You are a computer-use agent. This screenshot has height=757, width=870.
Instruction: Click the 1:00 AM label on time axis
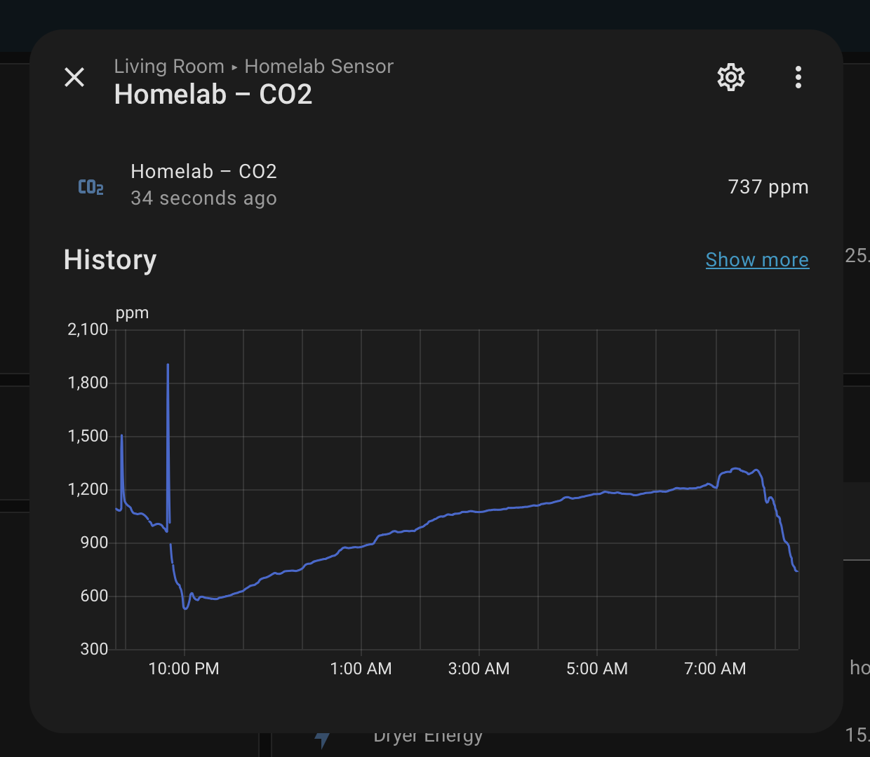coord(361,669)
